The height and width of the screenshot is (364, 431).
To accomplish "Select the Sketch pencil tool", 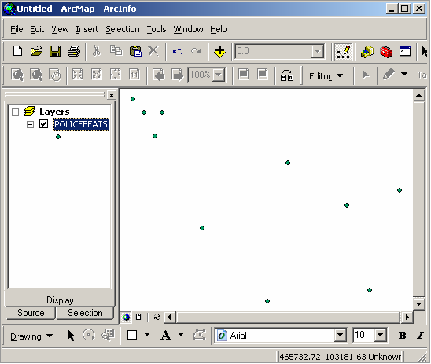I will pos(389,75).
